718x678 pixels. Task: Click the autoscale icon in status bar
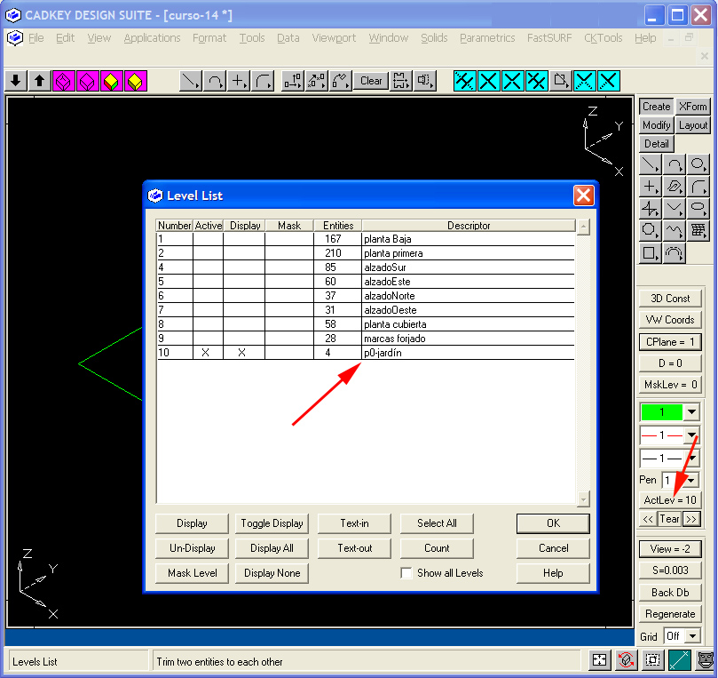point(600,660)
